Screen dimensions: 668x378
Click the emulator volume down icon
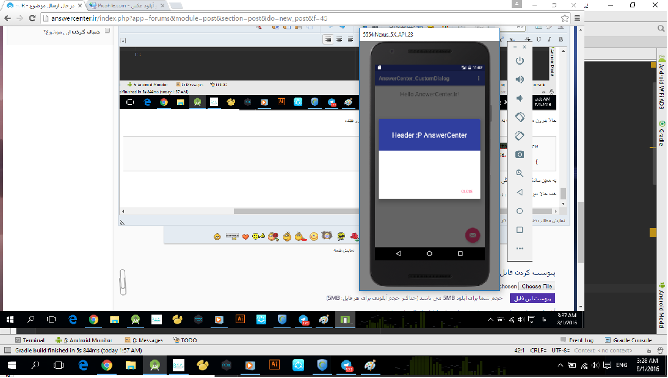[520, 98]
